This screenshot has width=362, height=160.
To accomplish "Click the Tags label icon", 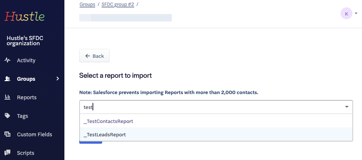I will point(7,116).
